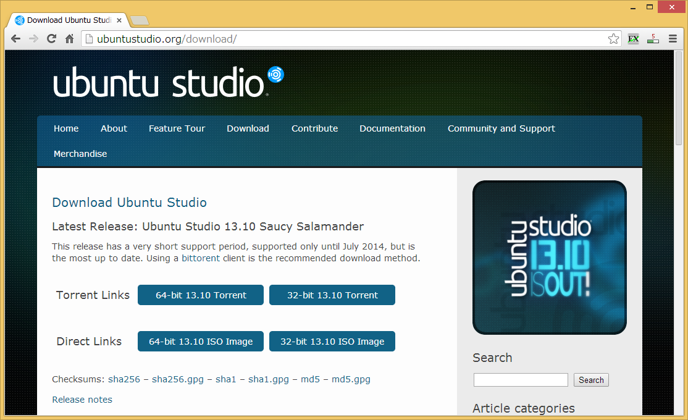Go to the Home menu item

pyautogui.click(x=66, y=128)
